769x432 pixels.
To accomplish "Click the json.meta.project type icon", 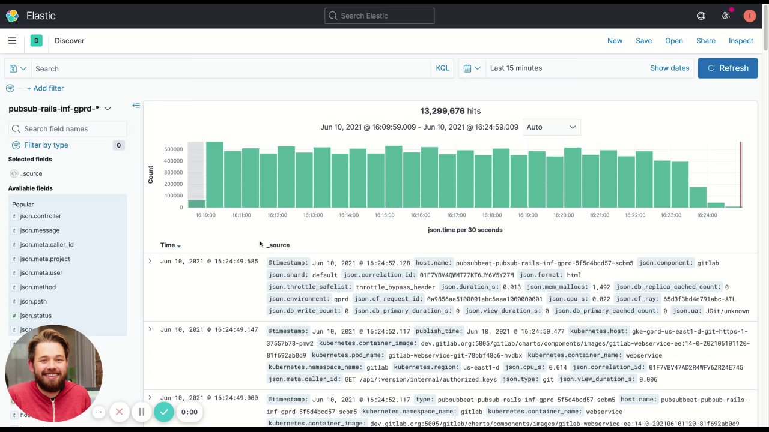I will 14,259.
